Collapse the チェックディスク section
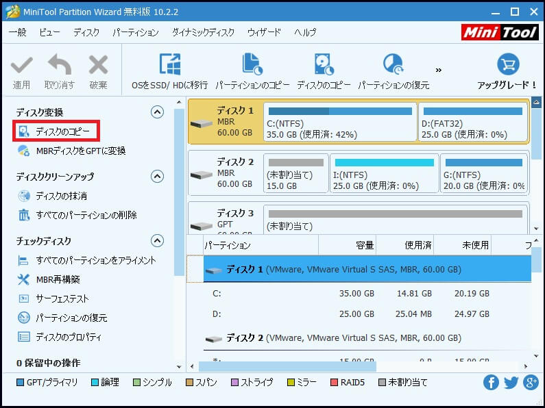545x408 pixels. click(x=157, y=240)
